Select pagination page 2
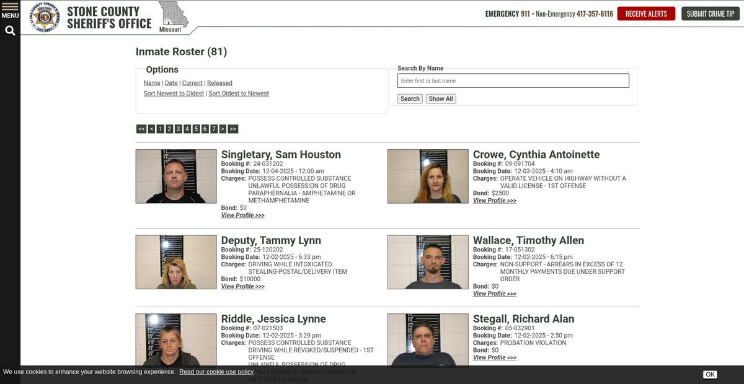Screen dimensions: 744x384 tap(169, 129)
